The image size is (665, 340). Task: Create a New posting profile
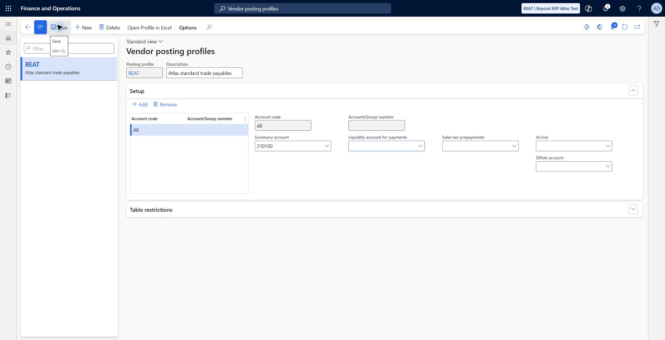click(83, 27)
